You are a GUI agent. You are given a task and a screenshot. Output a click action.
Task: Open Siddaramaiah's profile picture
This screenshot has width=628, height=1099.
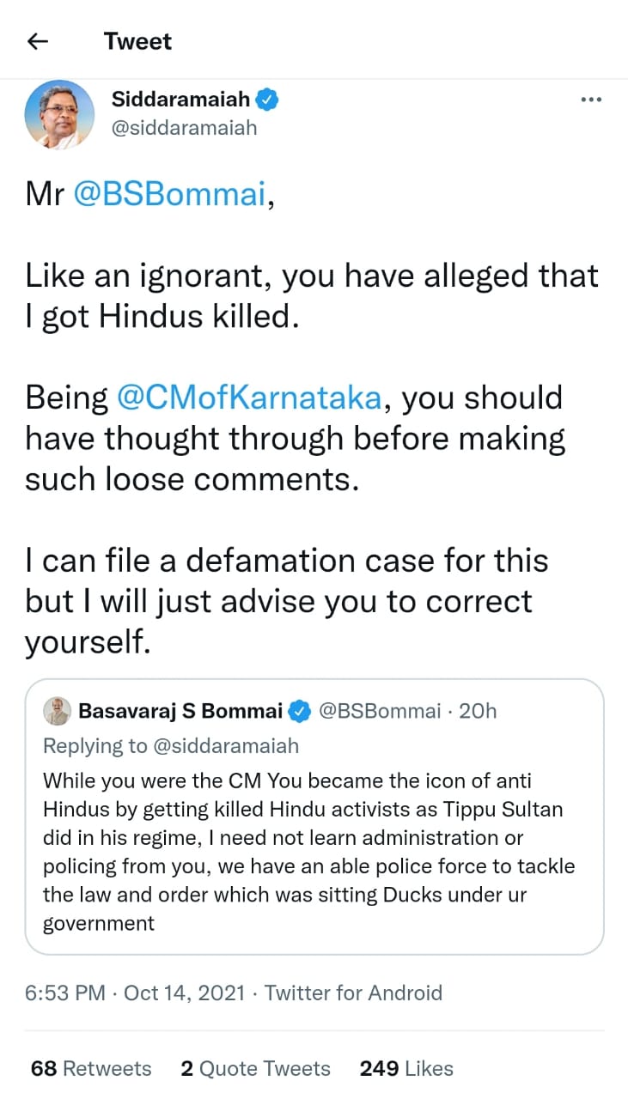pos(59,115)
